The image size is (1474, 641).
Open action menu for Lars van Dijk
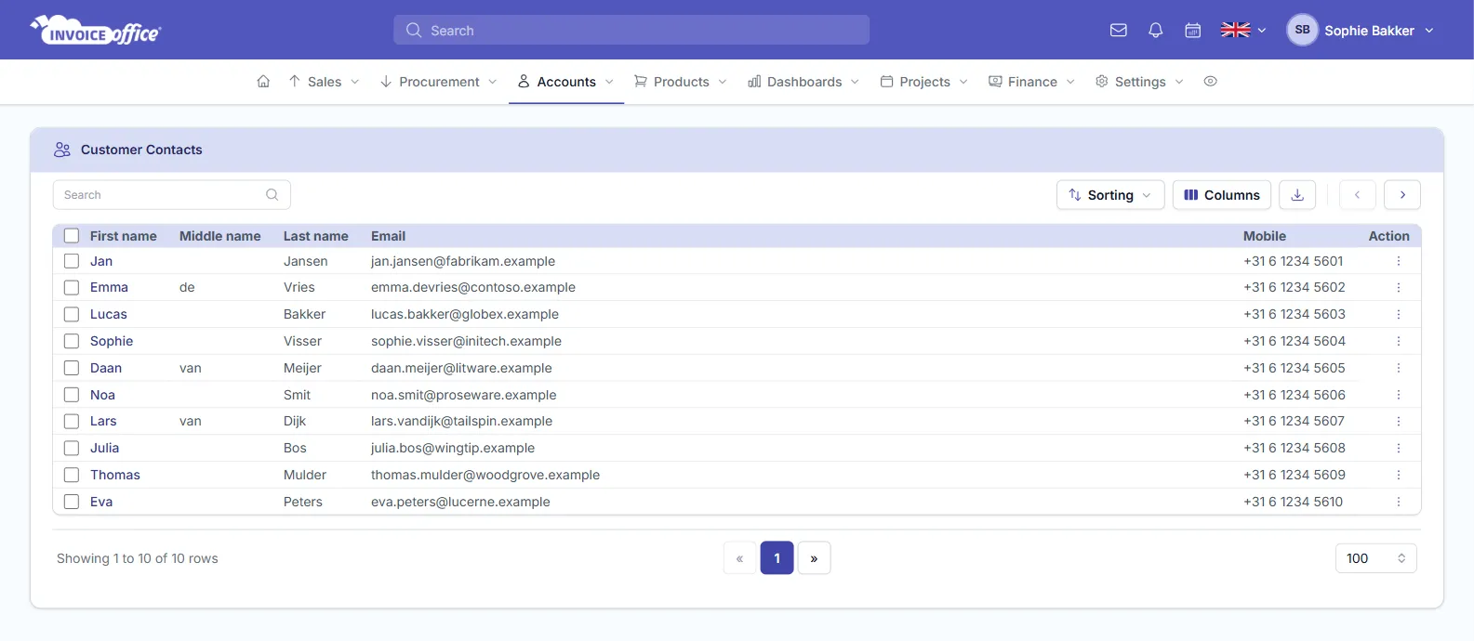click(x=1399, y=422)
